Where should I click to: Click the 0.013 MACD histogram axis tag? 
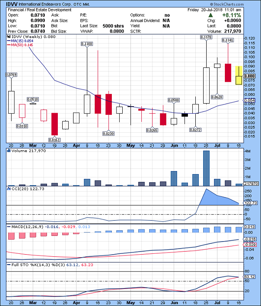tap(249, 227)
